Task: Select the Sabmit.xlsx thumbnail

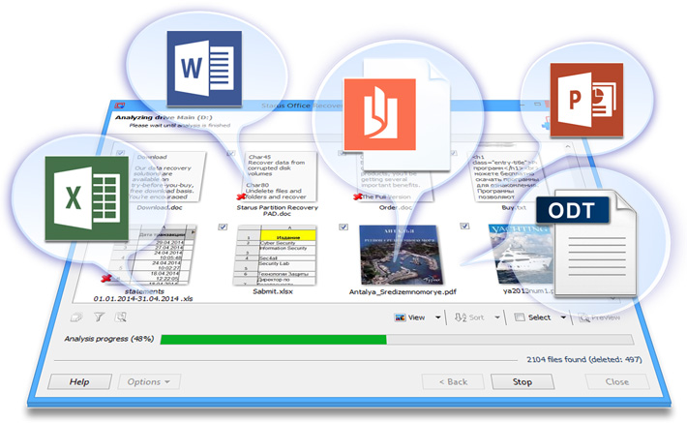Action: (275, 256)
